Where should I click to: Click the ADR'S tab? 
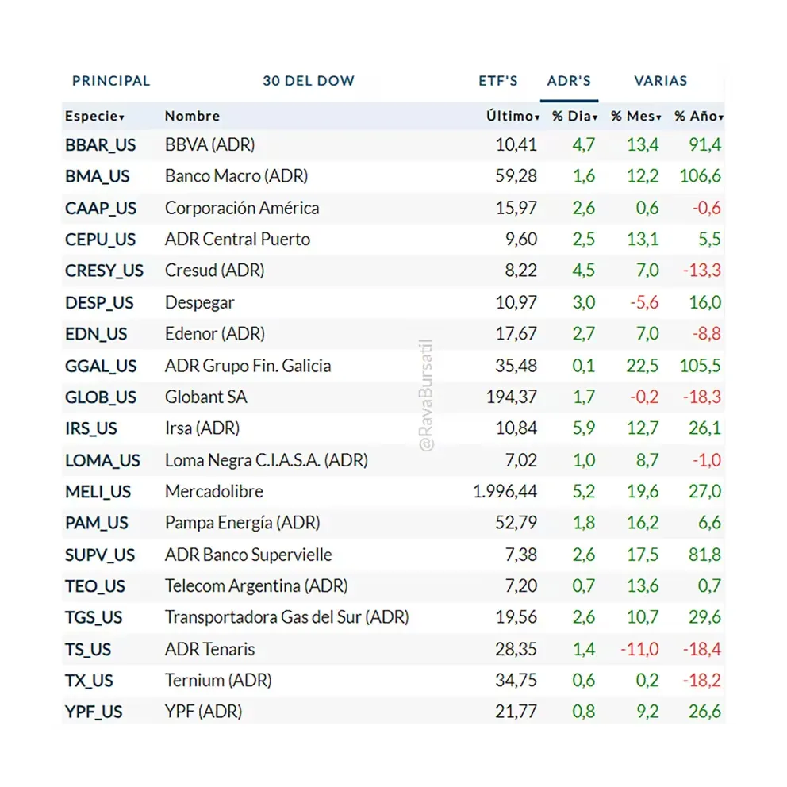(x=569, y=81)
